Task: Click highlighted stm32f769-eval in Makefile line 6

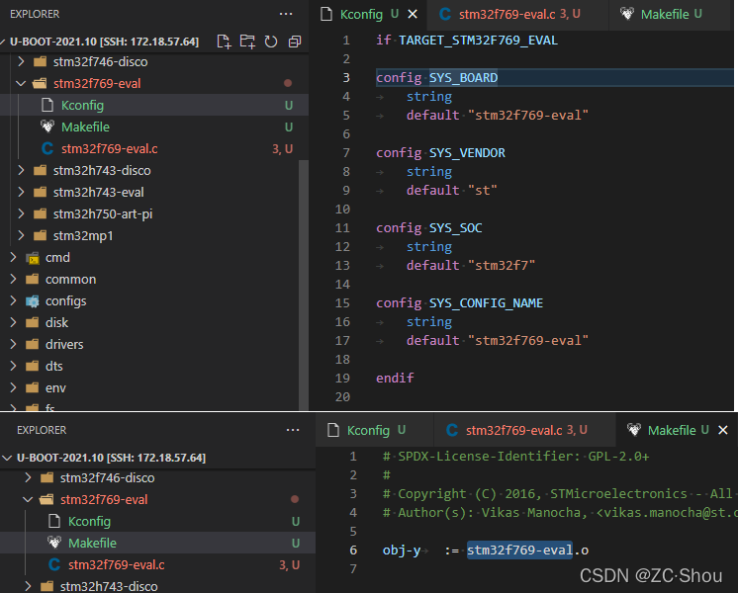Action: click(x=519, y=550)
